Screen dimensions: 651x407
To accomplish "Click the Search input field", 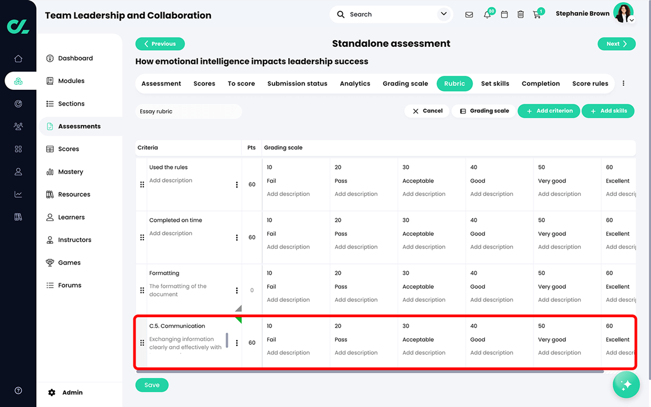I will pyautogui.click(x=391, y=15).
